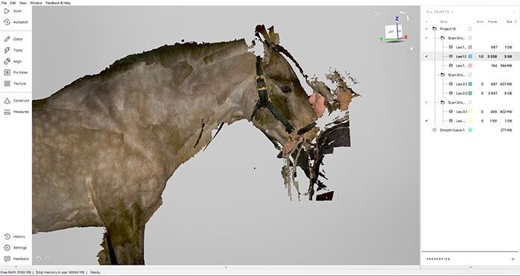Click the blue color swatch of Leo 1.1
The image size is (520, 276).
(470, 57)
